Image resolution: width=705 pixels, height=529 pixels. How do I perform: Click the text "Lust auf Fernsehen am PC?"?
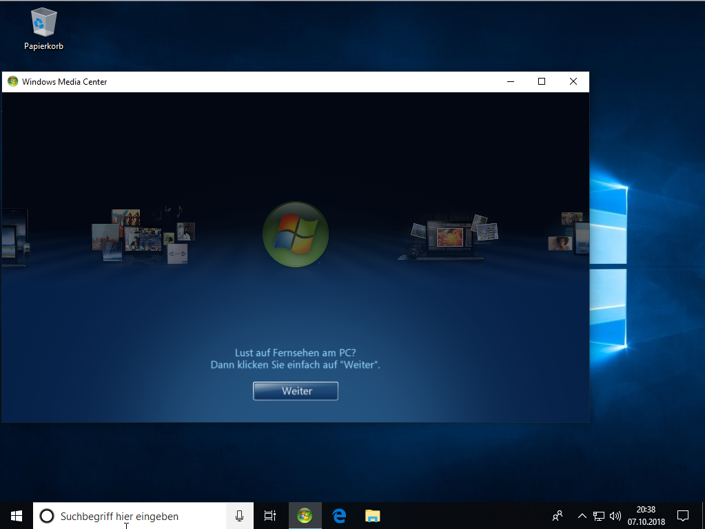(296, 353)
